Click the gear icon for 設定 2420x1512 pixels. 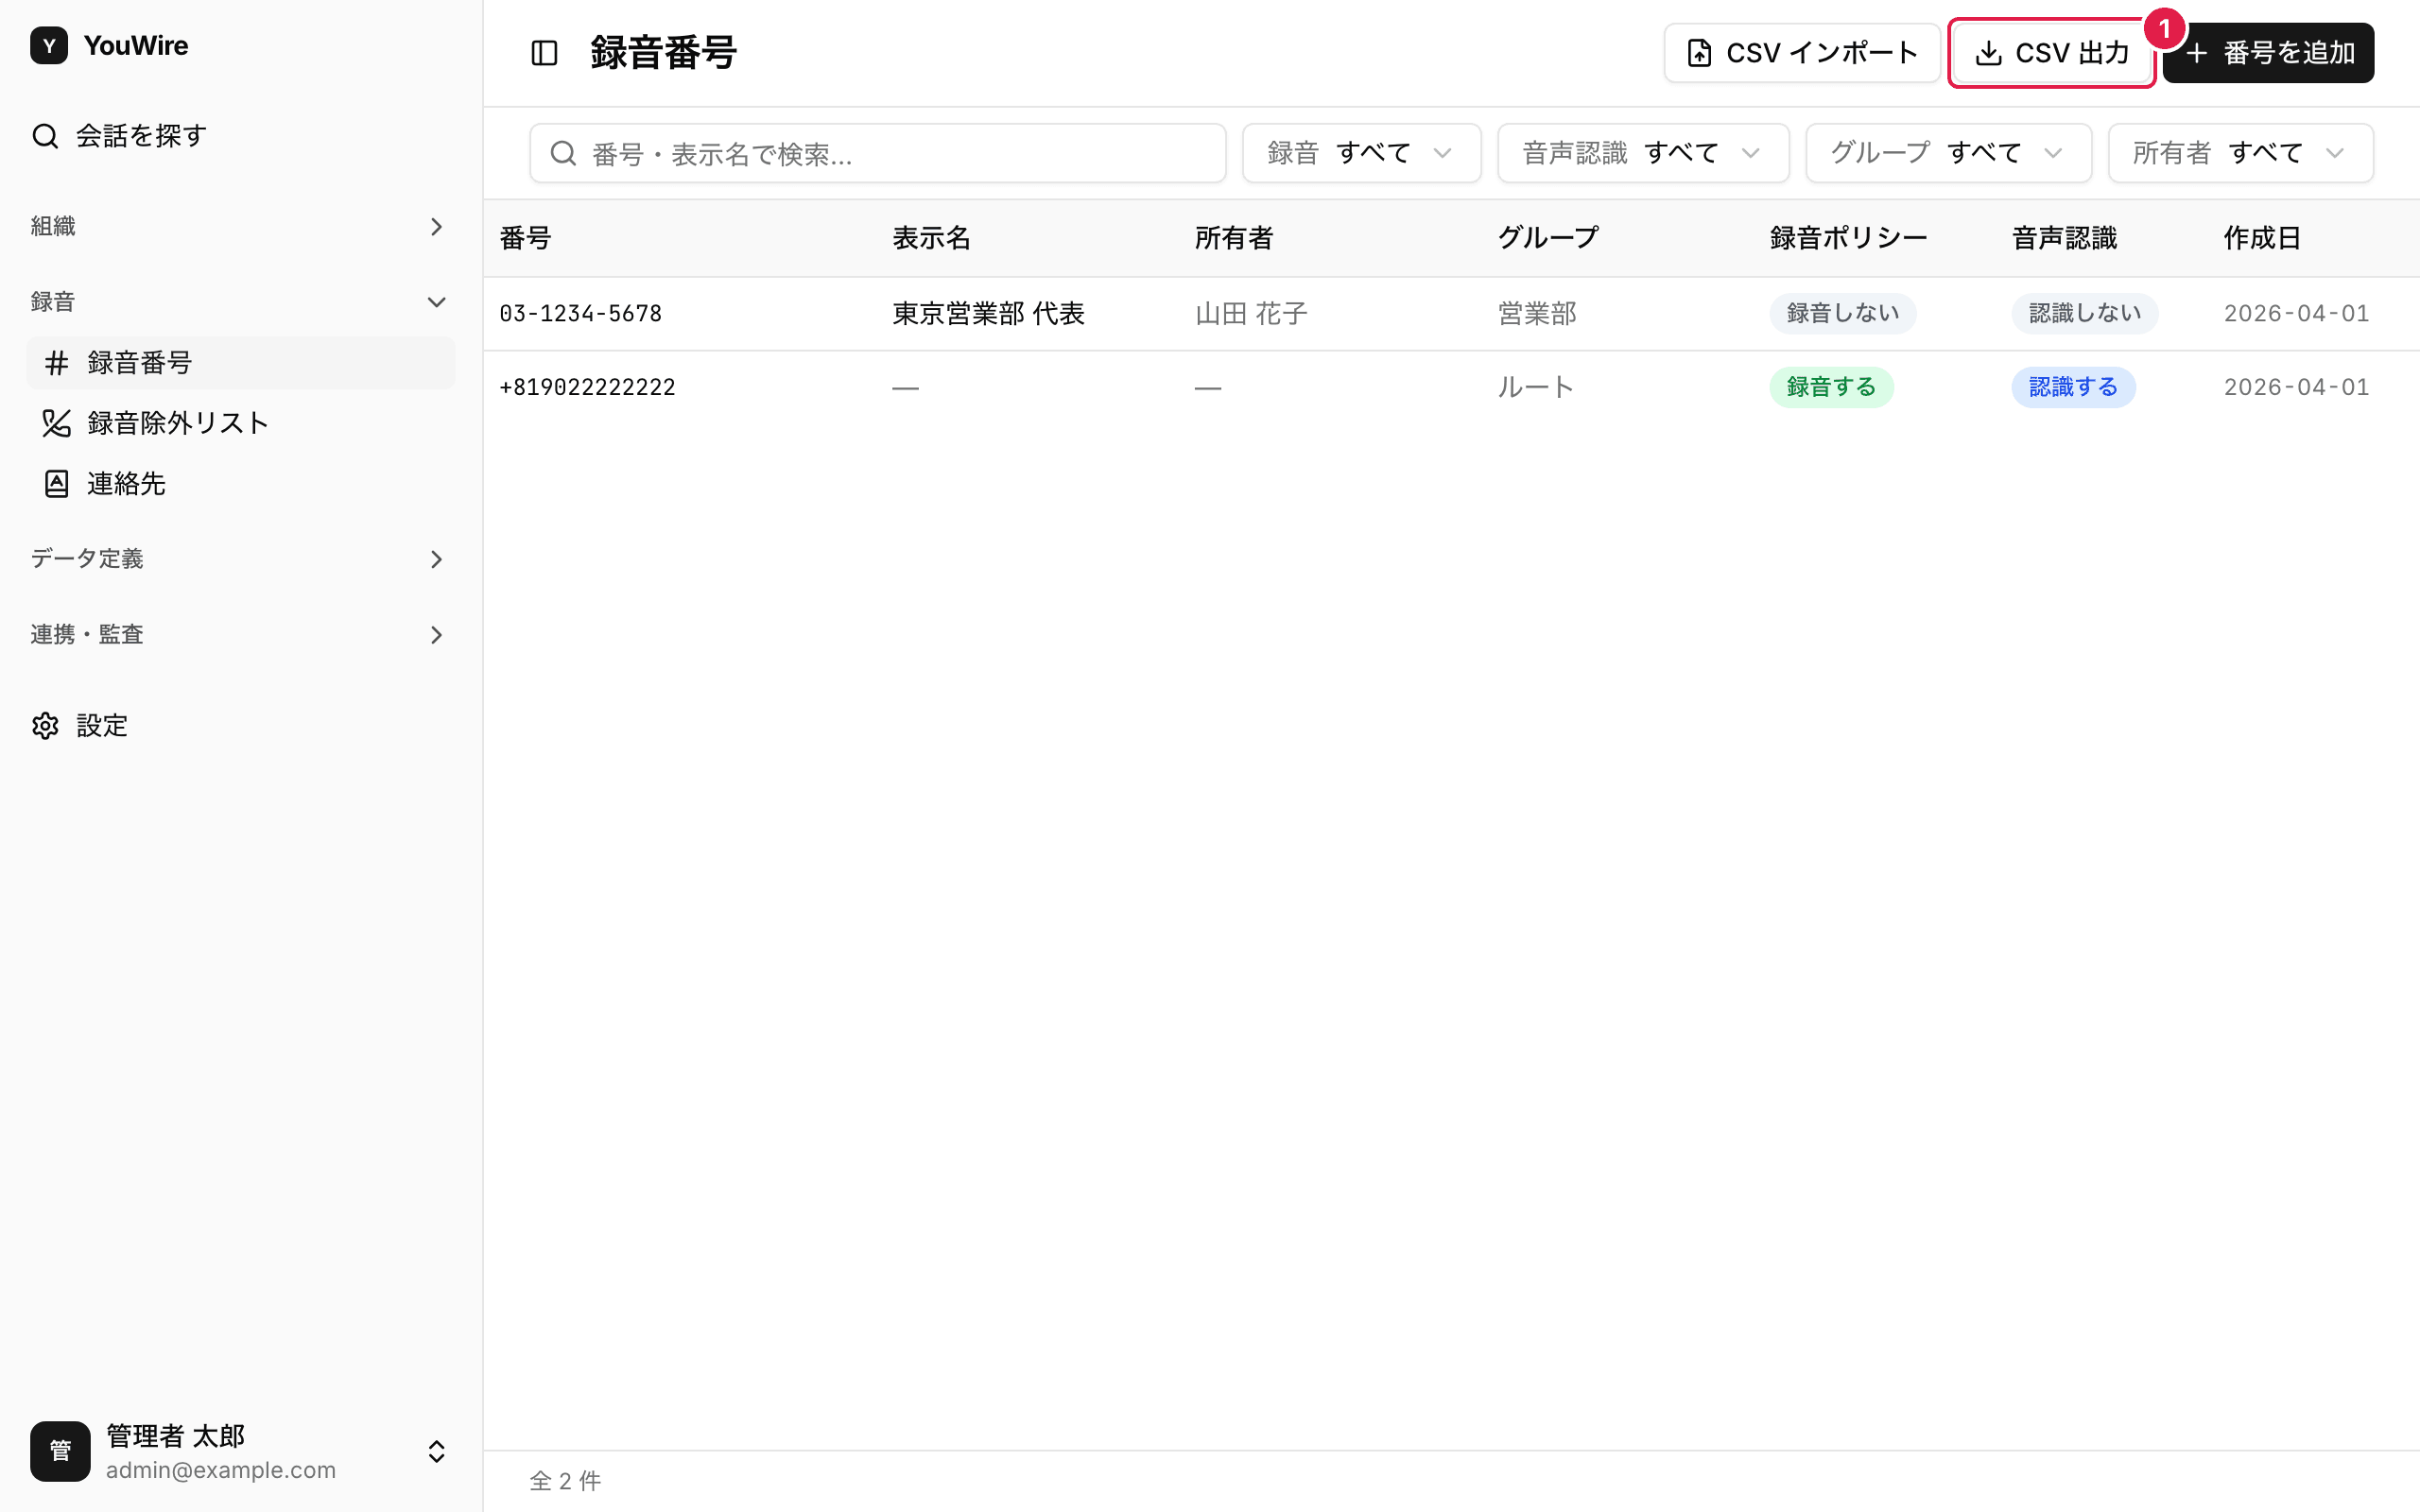coord(45,726)
